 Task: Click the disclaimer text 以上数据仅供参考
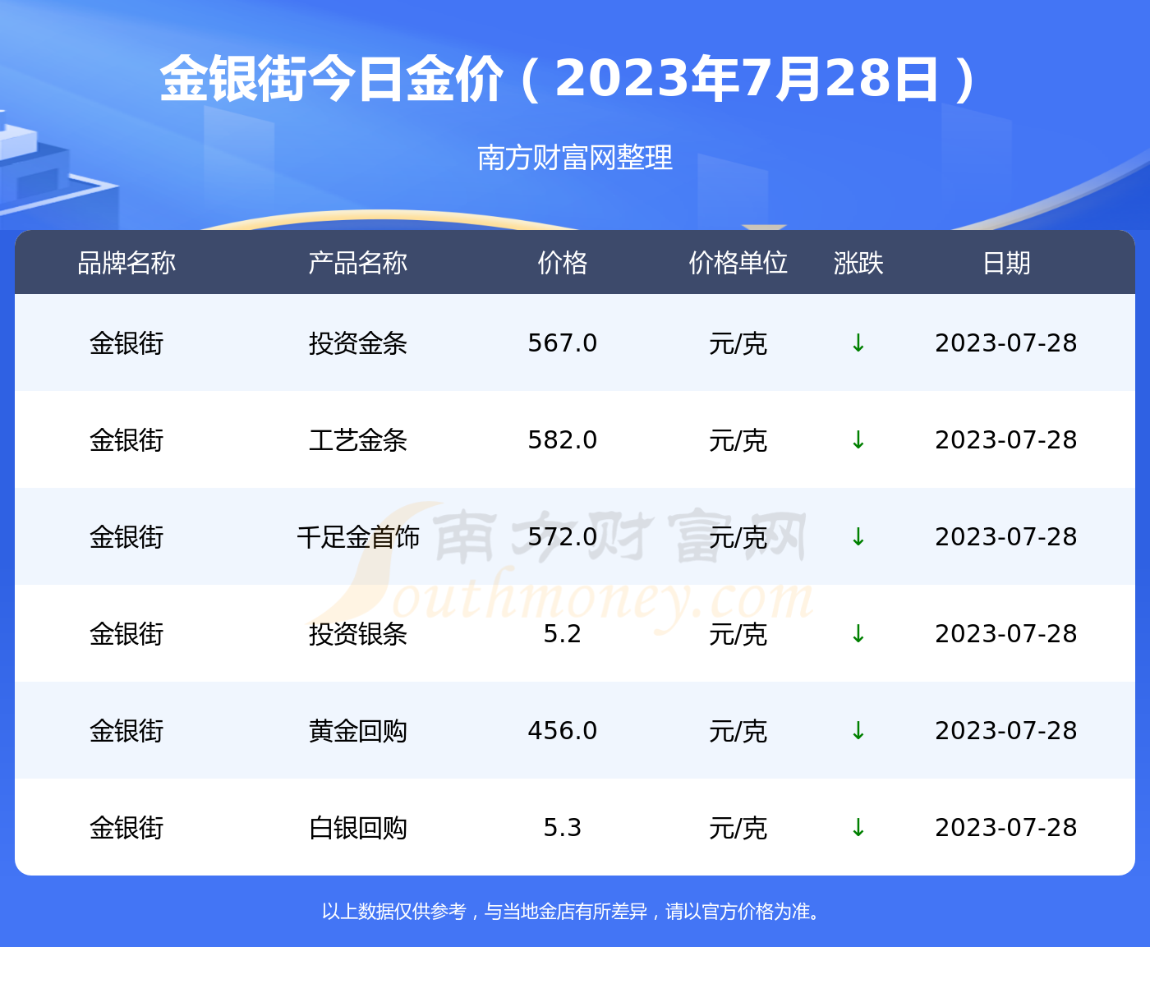click(x=393, y=912)
